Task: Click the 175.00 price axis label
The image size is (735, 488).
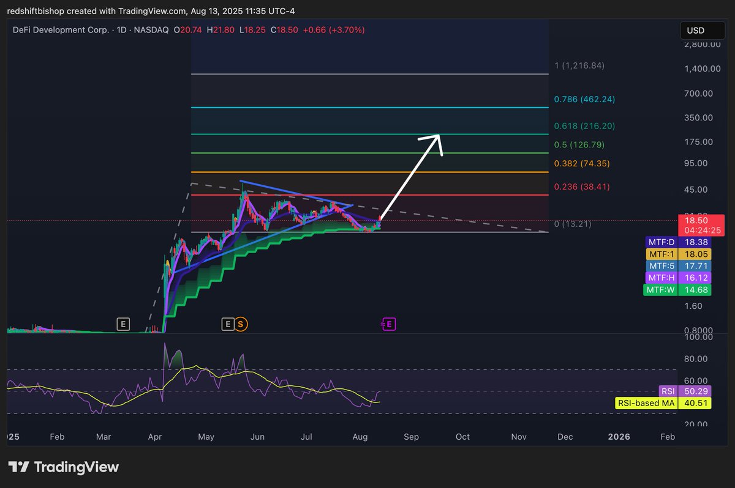Action: pos(699,142)
